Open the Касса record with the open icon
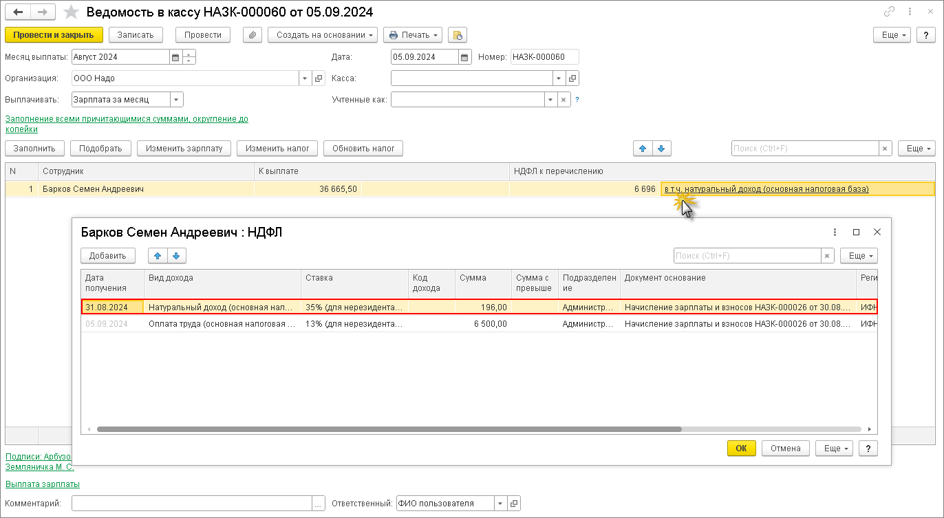This screenshot has height=518, width=944. [x=572, y=78]
